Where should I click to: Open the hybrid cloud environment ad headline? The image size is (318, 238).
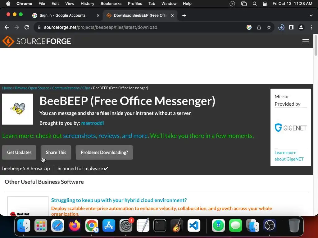(x=119, y=200)
